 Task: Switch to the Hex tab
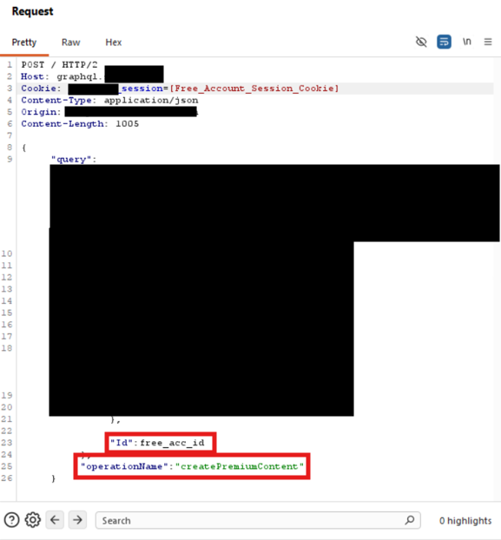(113, 43)
